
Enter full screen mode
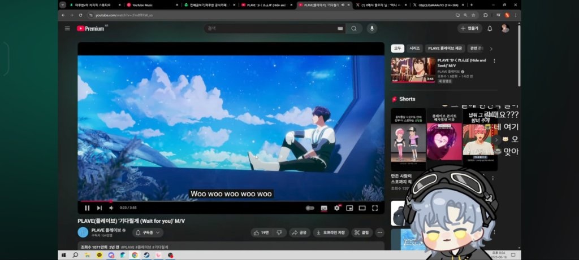click(x=375, y=208)
